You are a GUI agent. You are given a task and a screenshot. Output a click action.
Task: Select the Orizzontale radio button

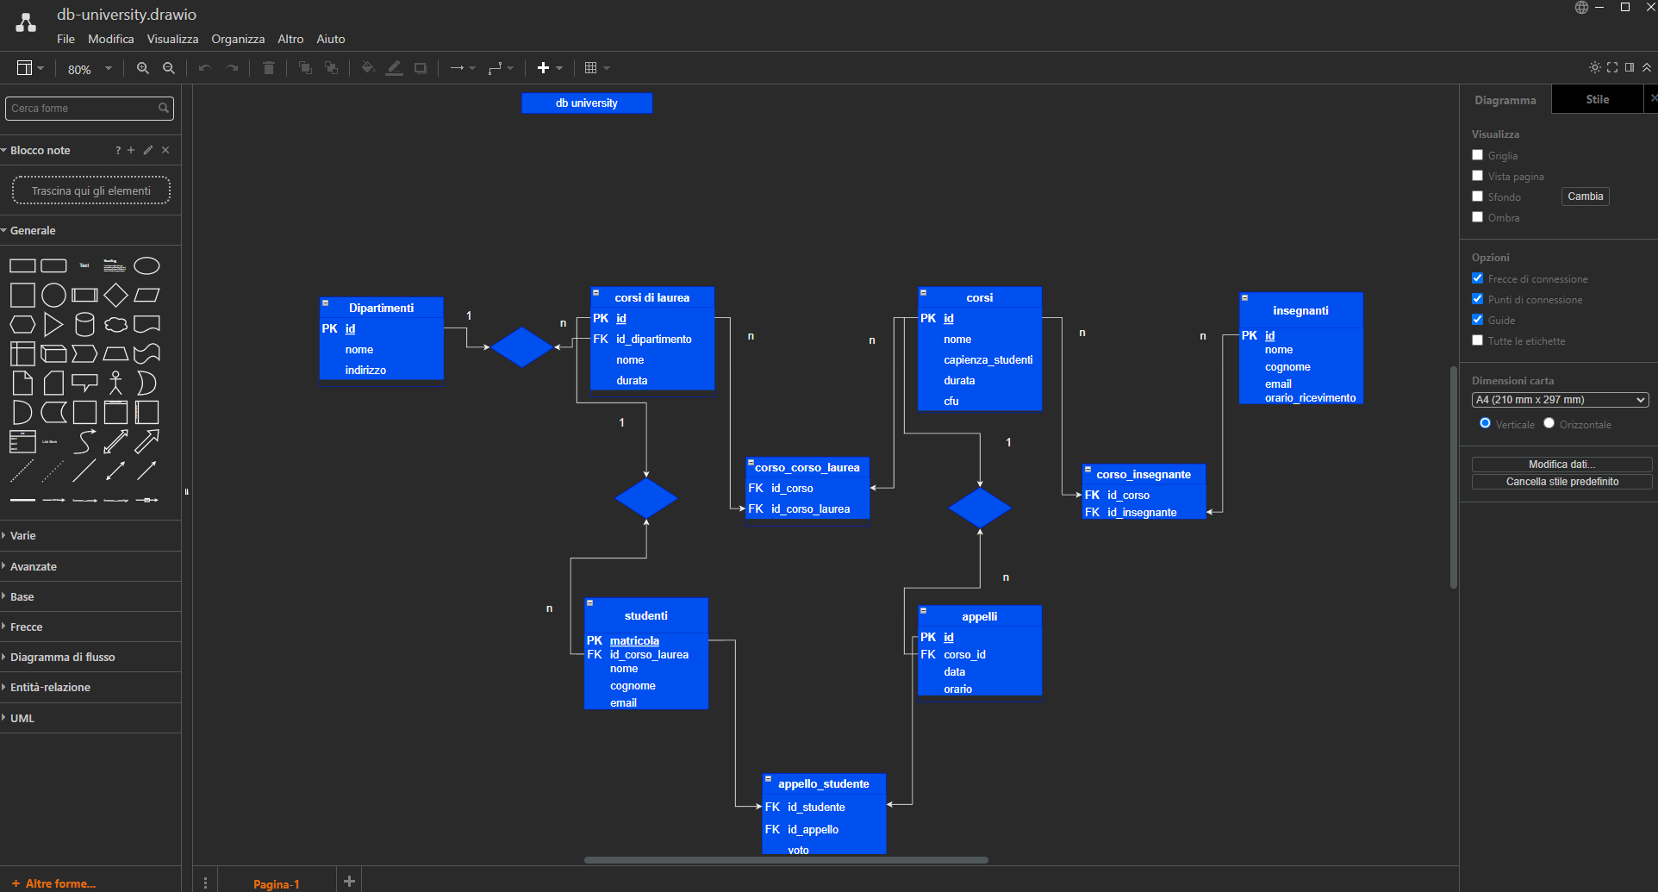tap(1549, 423)
